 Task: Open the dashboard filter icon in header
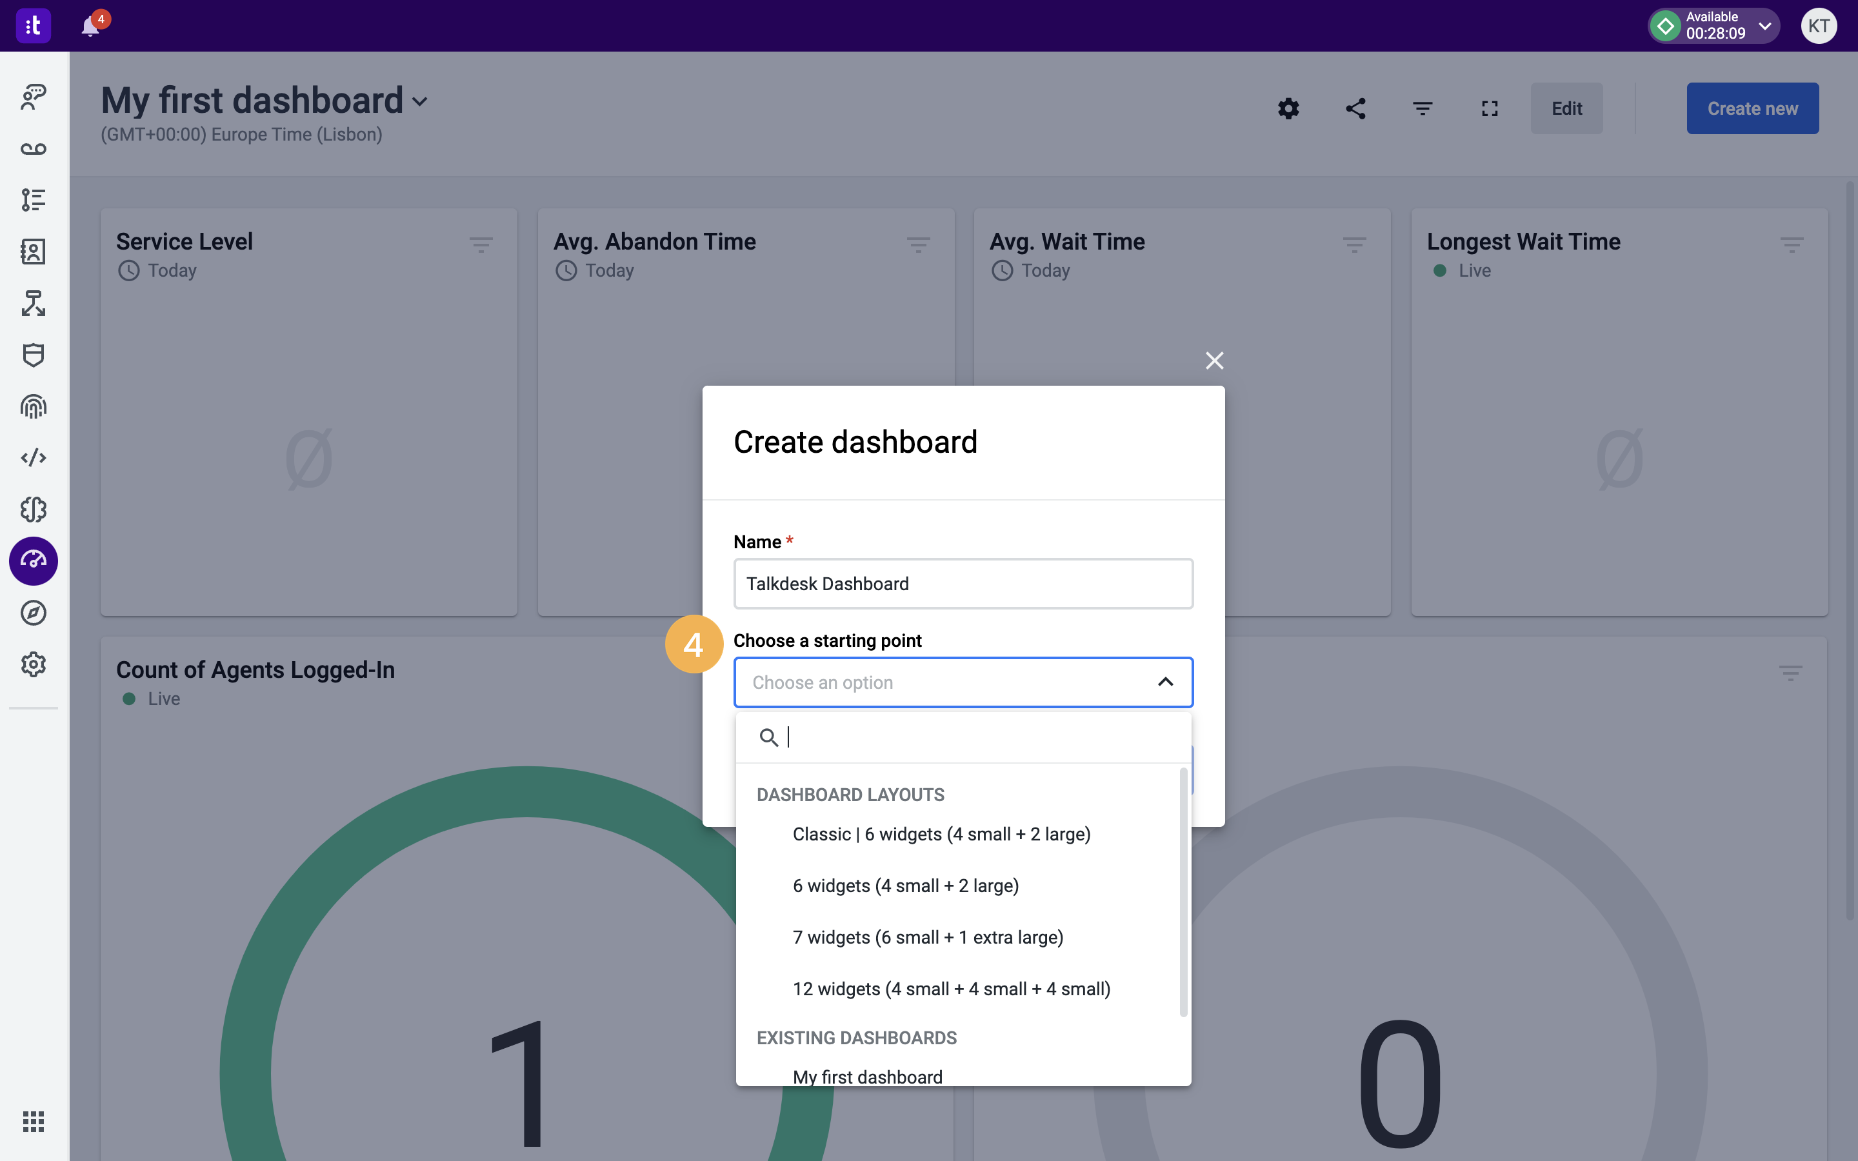coord(1423,108)
